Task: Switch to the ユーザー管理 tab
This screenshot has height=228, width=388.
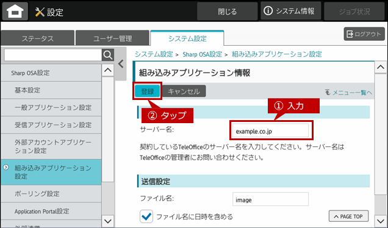Action: tap(113, 38)
